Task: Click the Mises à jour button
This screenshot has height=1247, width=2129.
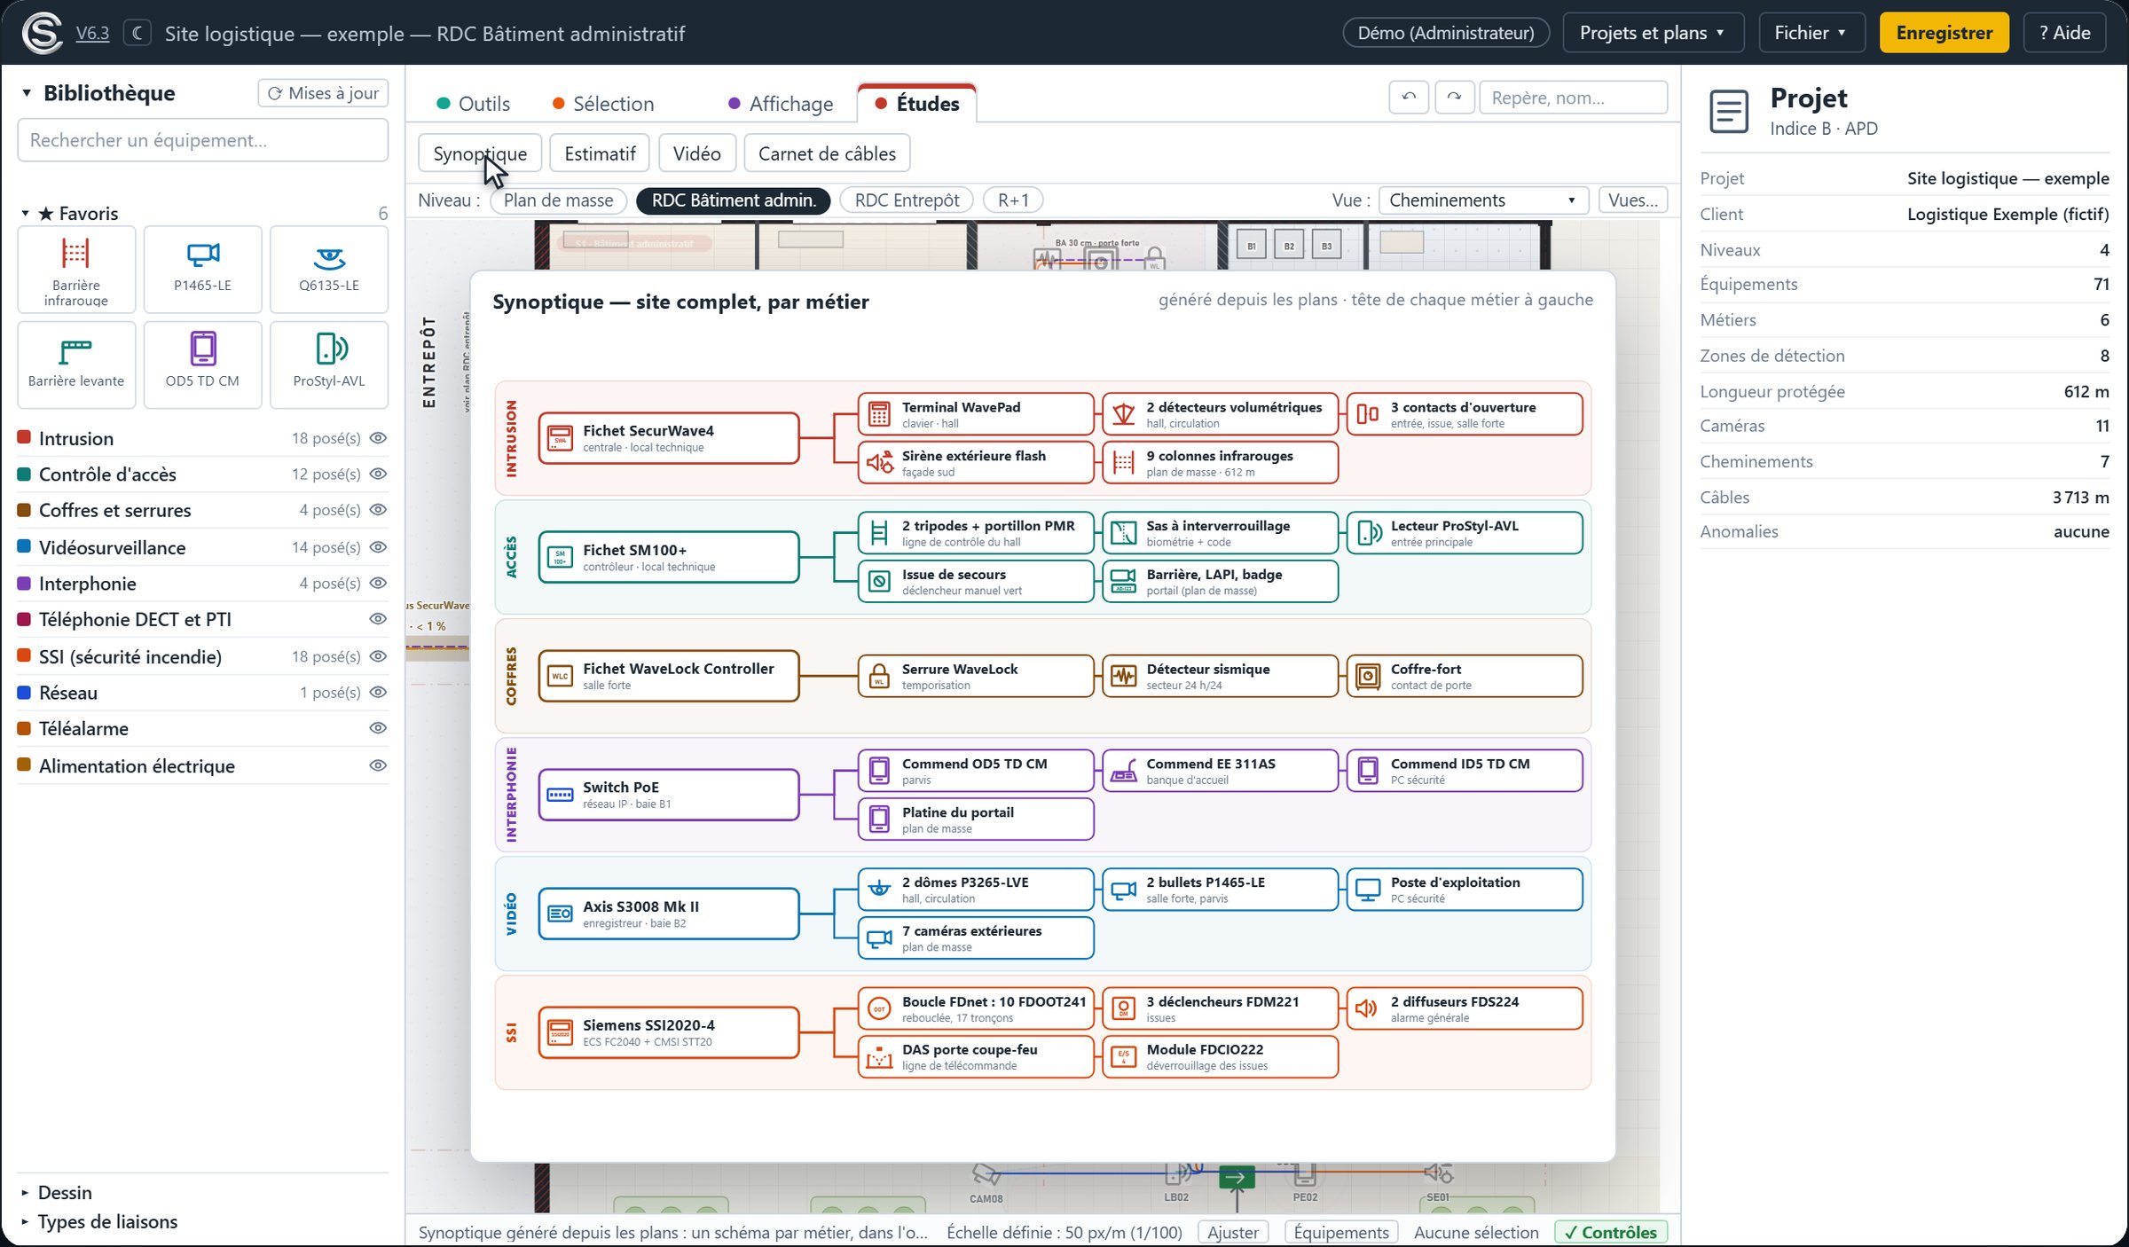Action: click(323, 92)
